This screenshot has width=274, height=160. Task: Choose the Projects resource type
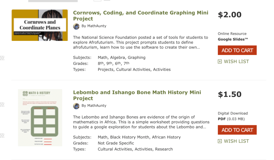click(x=106, y=69)
